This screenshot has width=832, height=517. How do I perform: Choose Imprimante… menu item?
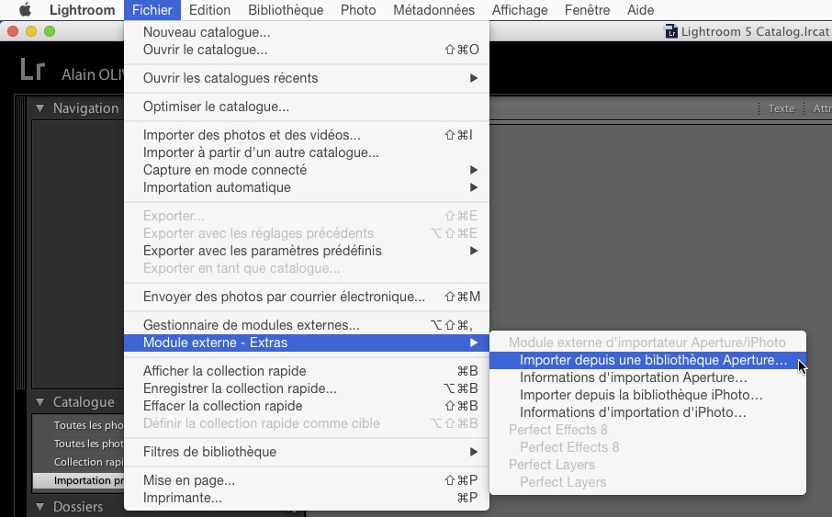[307, 498]
